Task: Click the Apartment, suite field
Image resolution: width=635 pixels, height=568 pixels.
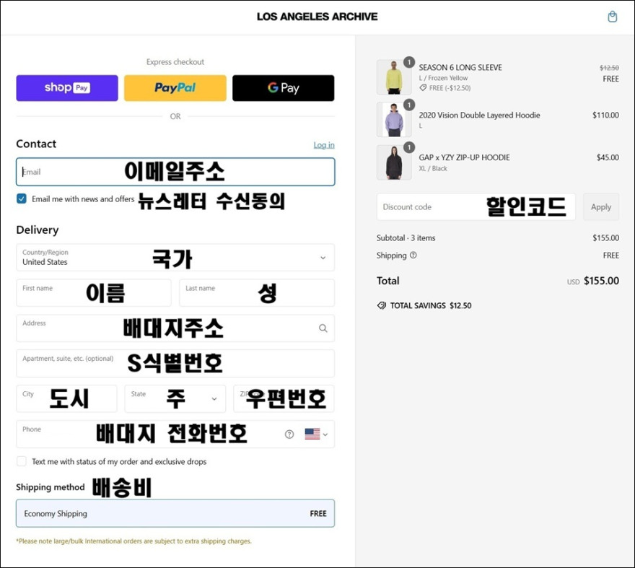Action: point(175,364)
